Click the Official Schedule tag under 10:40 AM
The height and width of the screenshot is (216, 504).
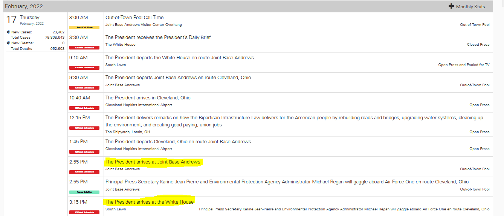(84, 108)
